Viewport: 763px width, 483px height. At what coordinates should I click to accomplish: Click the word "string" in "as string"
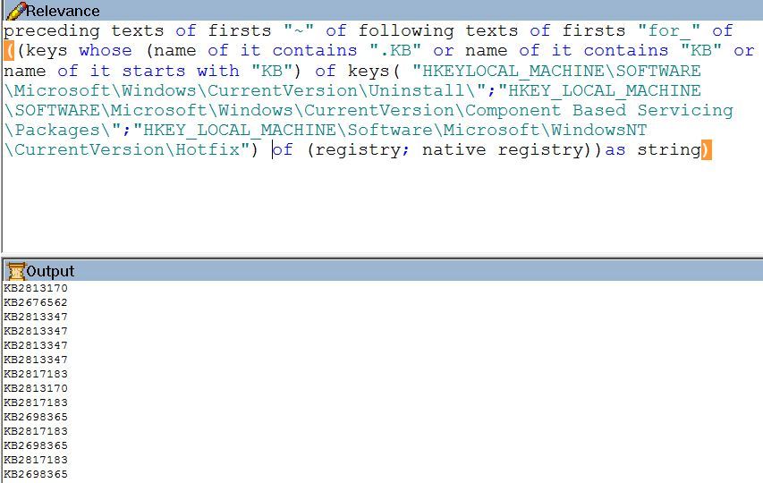(669, 149)
